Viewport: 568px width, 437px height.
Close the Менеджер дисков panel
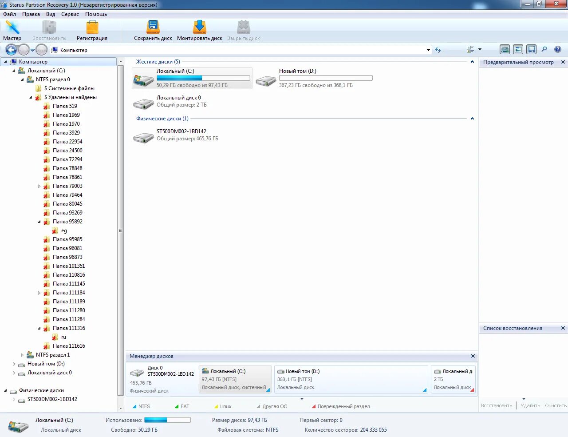pos(473,356)
